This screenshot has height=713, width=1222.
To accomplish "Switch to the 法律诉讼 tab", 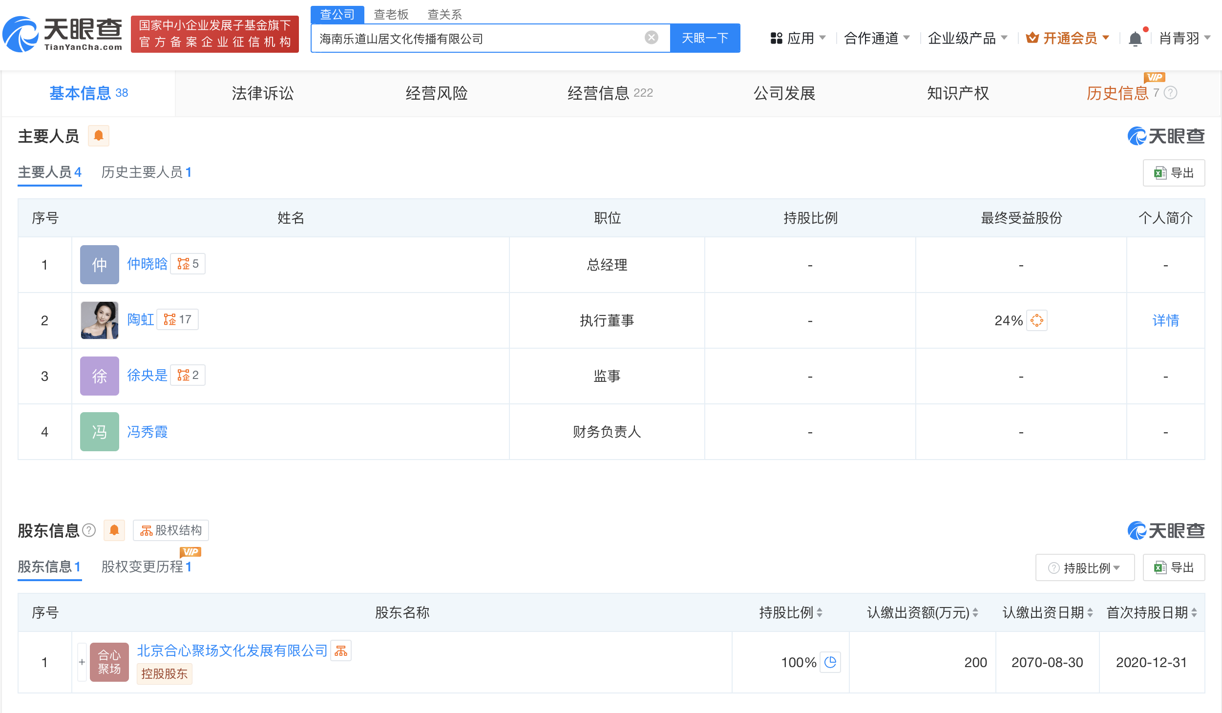I will coord(262,93).
